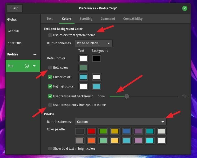Click the Help button

15,8
